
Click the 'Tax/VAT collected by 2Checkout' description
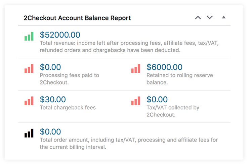[x=173, y=111]
